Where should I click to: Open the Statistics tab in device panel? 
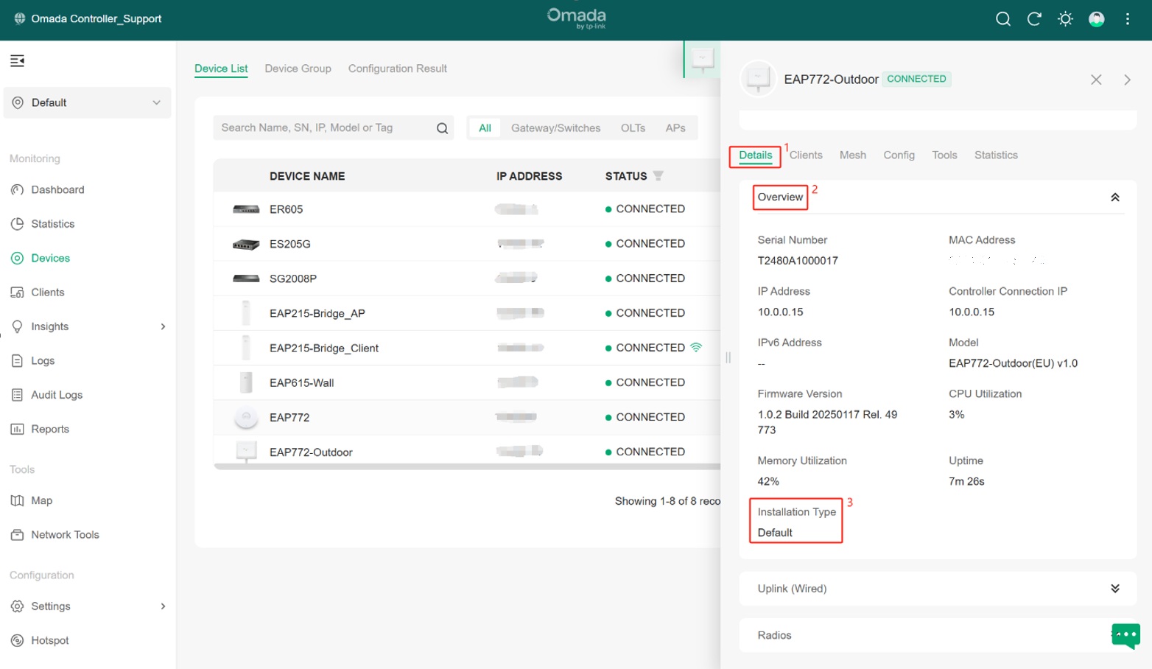coord(996,155)
